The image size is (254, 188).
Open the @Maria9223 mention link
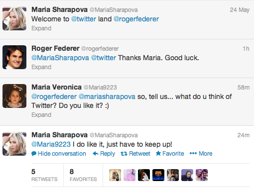[51, 144]
